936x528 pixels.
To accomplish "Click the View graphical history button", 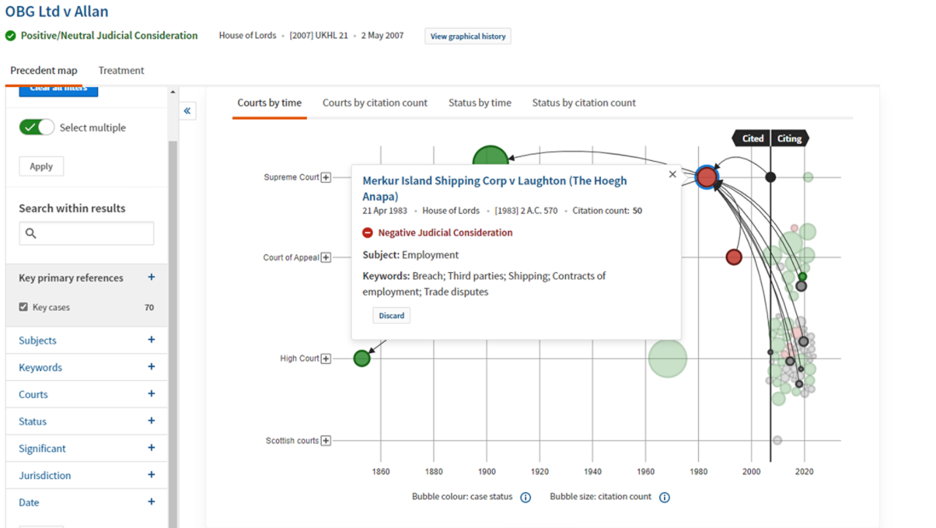I will click(467, 37).
